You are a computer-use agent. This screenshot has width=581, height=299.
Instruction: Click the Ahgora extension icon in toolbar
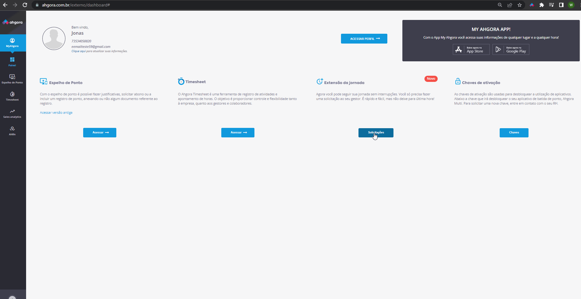click(532, 5)
